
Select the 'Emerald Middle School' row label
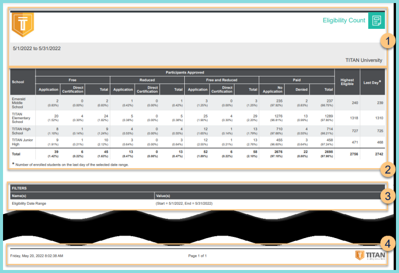[19, 103]
